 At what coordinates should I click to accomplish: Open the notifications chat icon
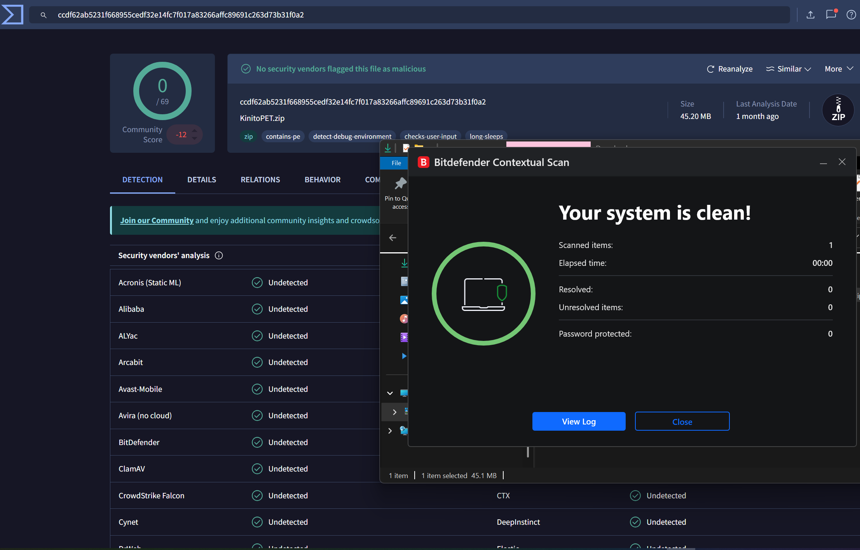(831, 15)
